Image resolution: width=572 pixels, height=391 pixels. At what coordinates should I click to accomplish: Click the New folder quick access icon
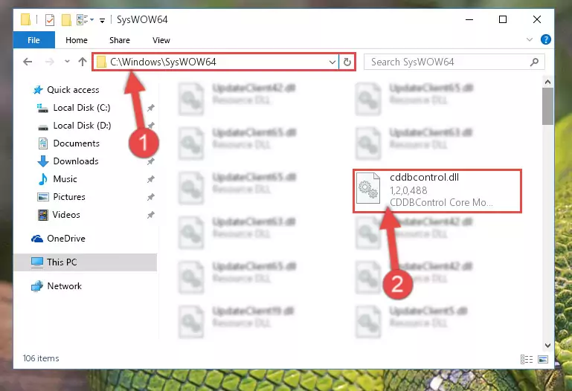coord(66,19)
